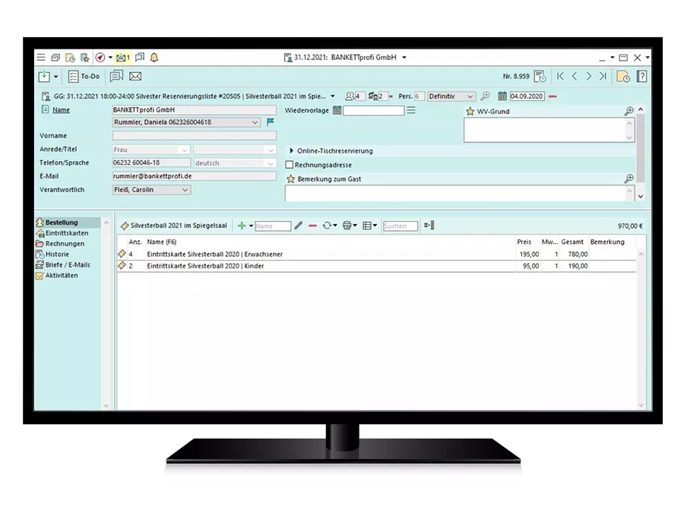
Task: Go to the next record arrow
Action: tap(588, 76)
